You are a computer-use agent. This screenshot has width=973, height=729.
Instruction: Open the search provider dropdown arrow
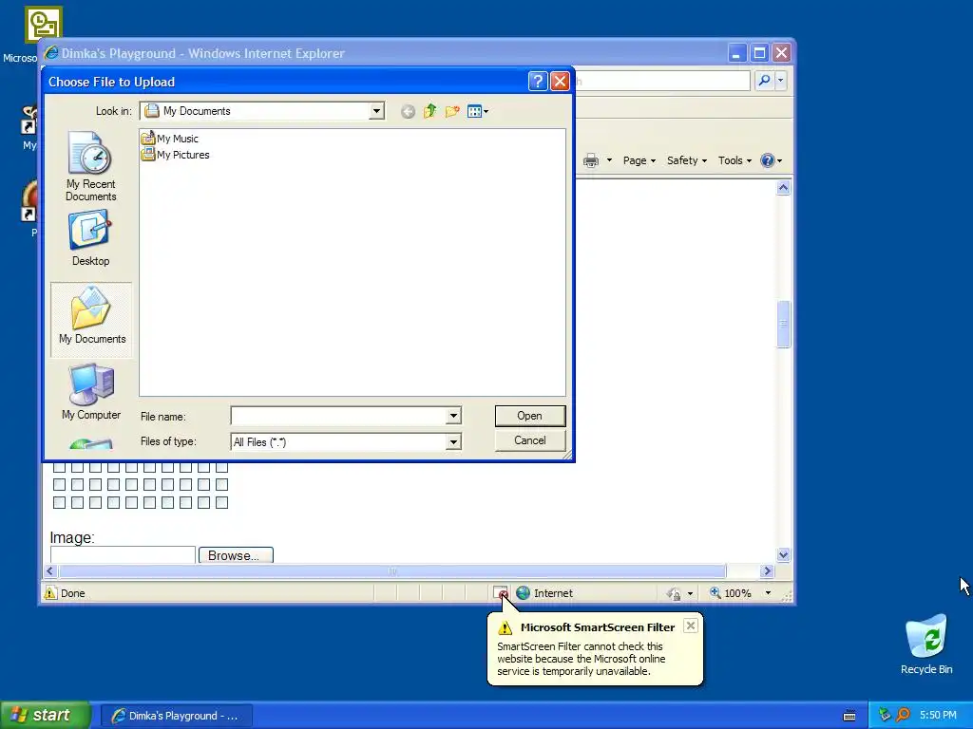[781, 80]
